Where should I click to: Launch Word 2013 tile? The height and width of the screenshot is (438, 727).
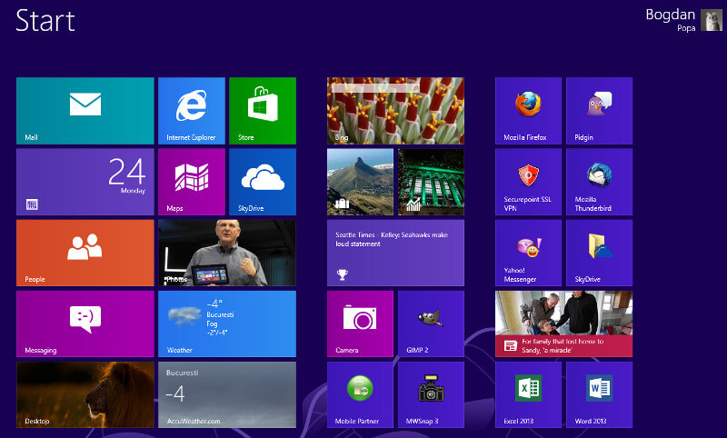coord(600,394)
